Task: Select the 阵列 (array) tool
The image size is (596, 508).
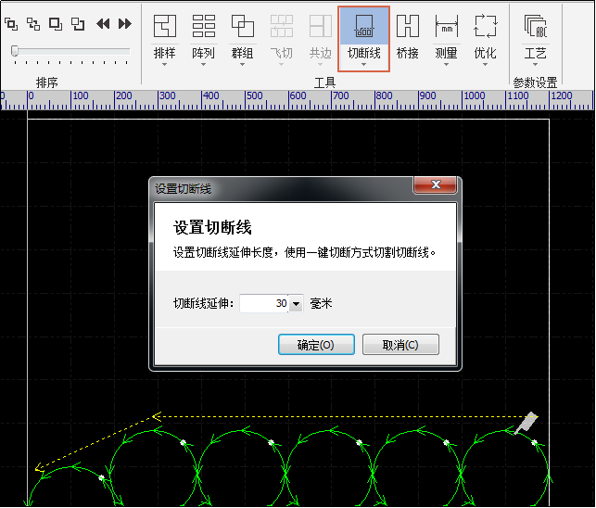Action: (203, 27)
